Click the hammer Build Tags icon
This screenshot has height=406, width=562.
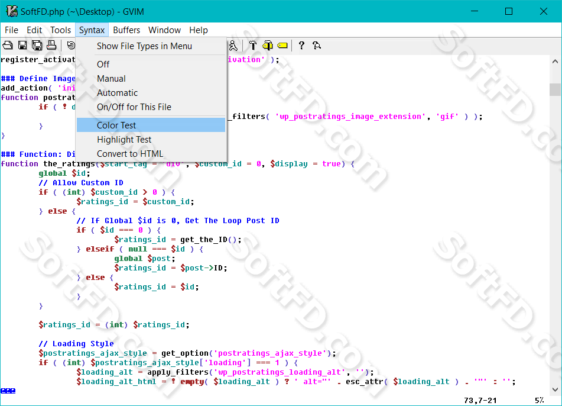point(268,45)
